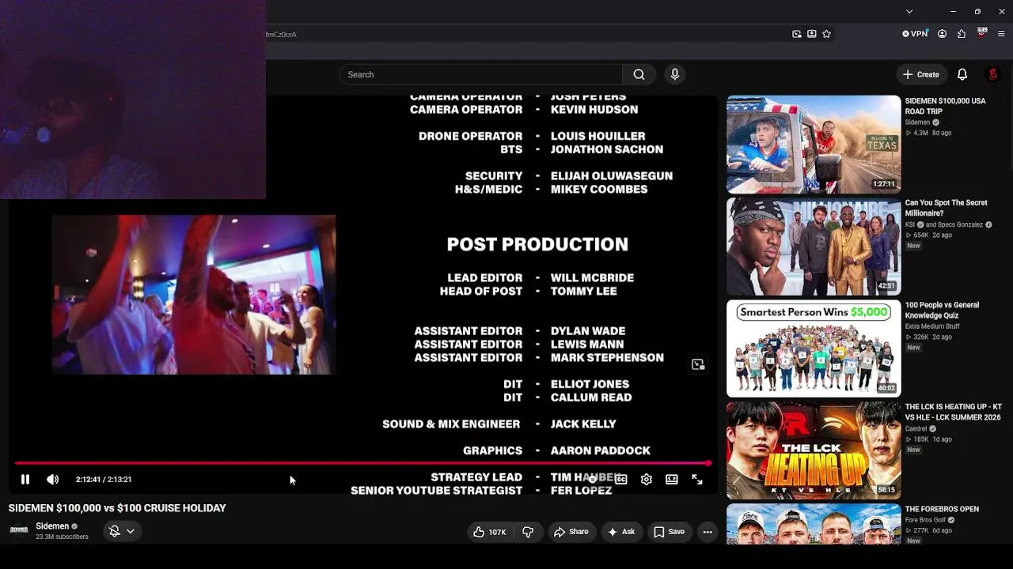The image size is (1013, 569).
Task: Click the Sidemen channel name under USA ROAD TRIP
Action: tap(917, 122)
